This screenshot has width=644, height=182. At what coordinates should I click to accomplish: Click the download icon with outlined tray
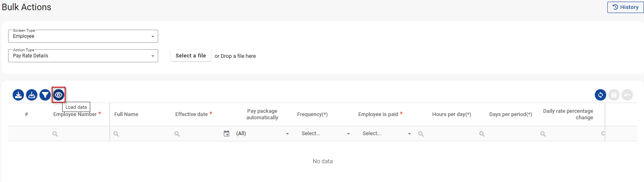point(32,95)
